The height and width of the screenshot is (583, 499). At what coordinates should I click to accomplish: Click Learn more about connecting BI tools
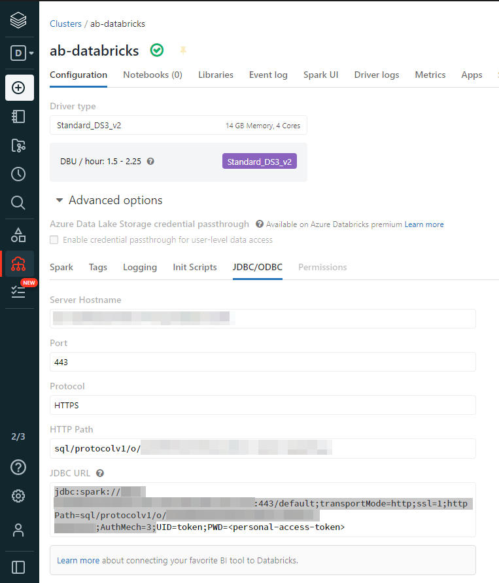(x=77, y=561)
